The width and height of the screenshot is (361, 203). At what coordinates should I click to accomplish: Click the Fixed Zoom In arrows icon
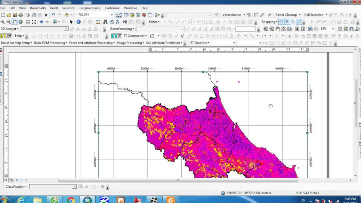pyautogui.click(x=28, y=22)
